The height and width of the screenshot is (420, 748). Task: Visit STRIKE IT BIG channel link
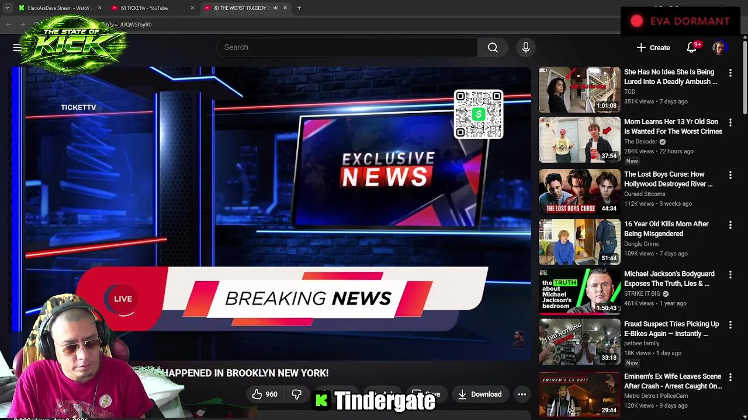tap(642, 293)
